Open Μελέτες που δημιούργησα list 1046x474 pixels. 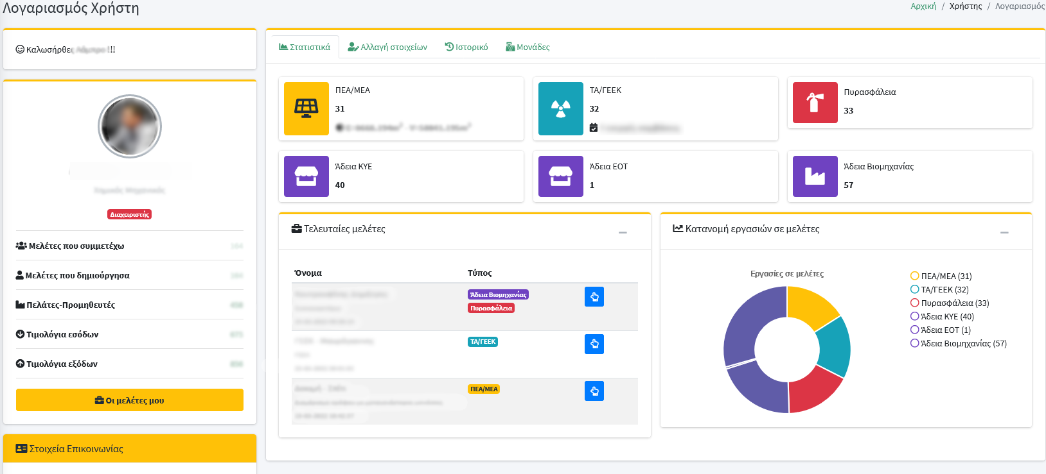click(x=130, y=275)
